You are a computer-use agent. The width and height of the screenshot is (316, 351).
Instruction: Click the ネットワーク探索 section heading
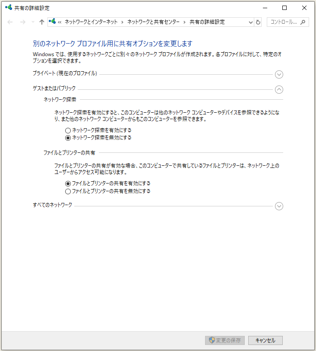pyautogui.click(x=60, y=100)
